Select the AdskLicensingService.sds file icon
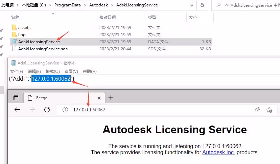 [14, 49]
